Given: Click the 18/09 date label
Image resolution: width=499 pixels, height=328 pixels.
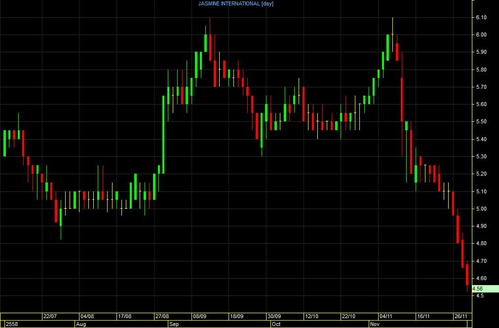Looking at the screenshot, I should [x=237, y=317].
